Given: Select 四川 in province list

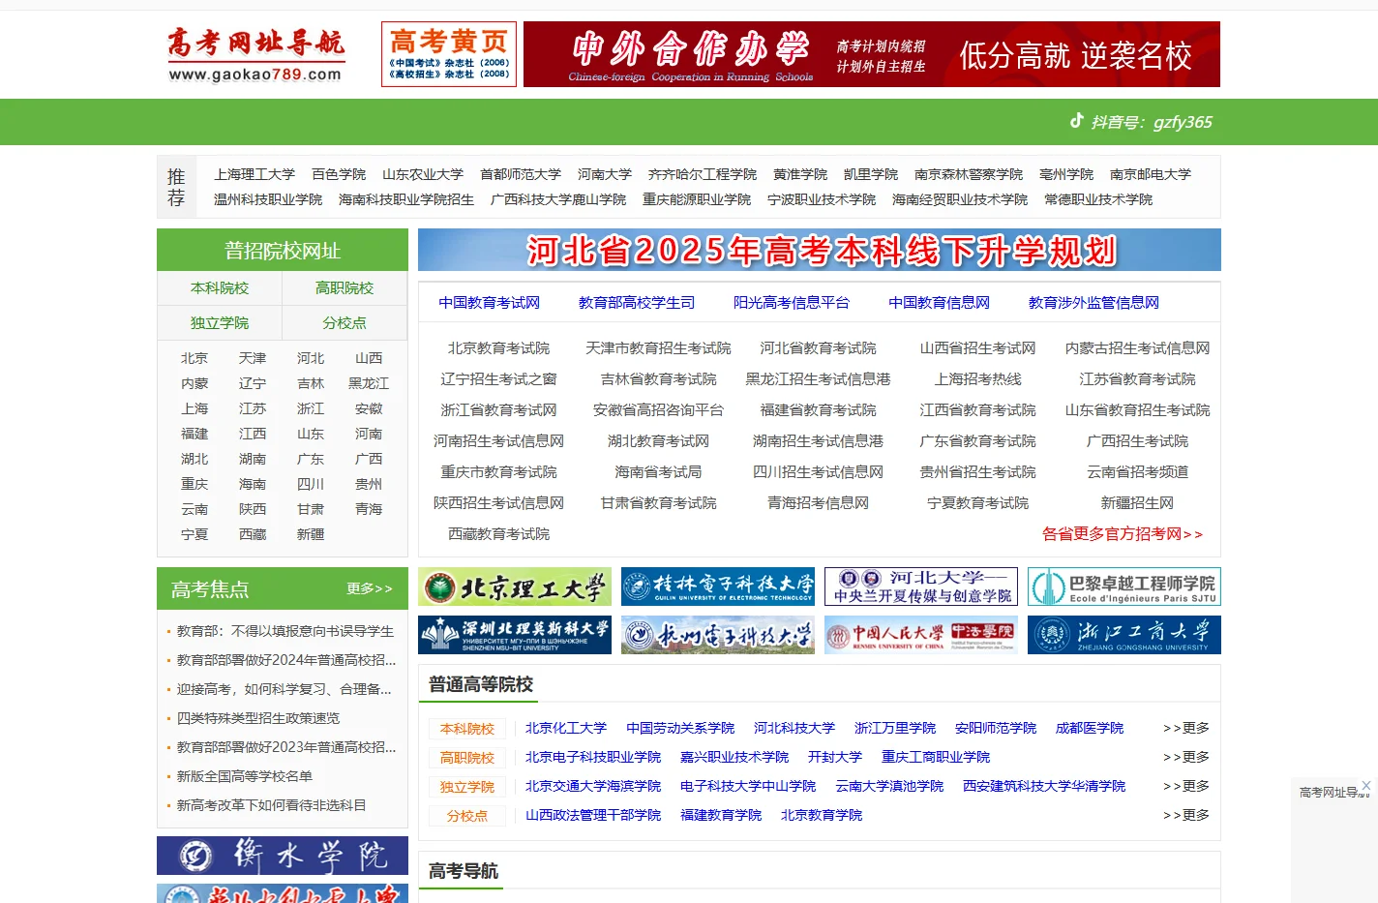Looking at the screenshot, I should [x=311, y=484].
